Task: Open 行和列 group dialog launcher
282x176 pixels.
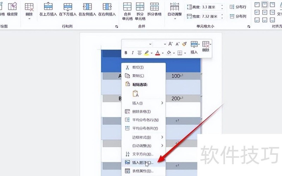Action: pos(117,27)
